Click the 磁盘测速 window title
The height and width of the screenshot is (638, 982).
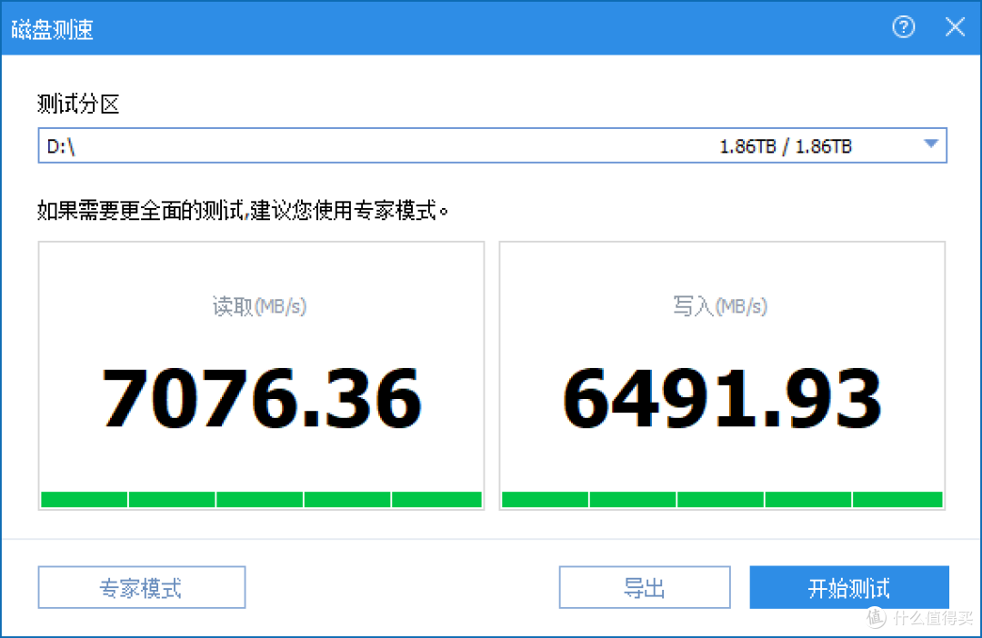point(53,29)
